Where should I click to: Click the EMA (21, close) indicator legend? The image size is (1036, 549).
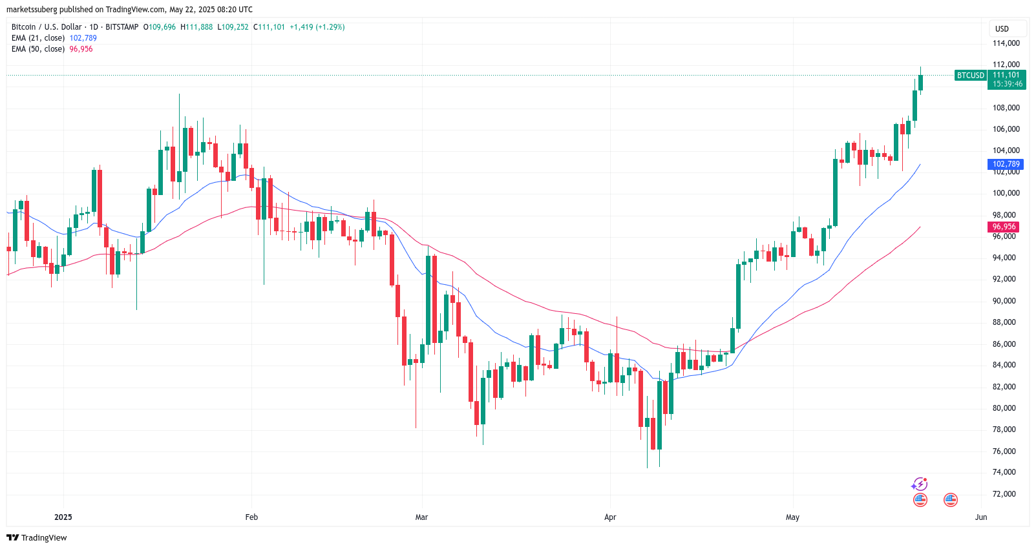point(38,38)
